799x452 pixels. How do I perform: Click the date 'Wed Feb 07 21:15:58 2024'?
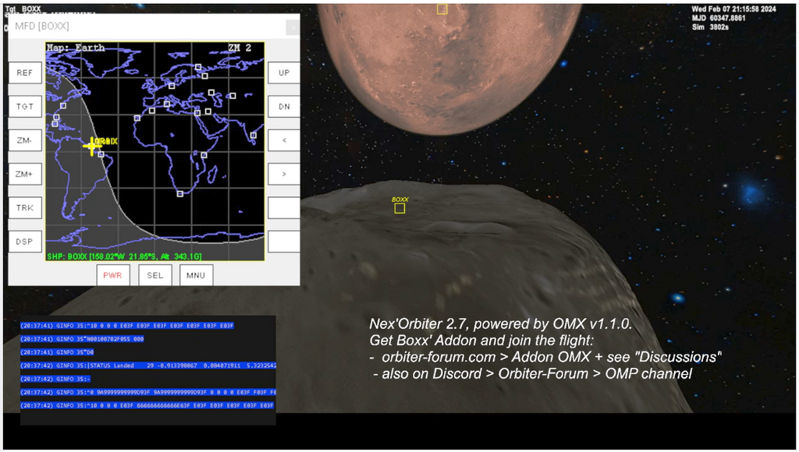[733, 9]
